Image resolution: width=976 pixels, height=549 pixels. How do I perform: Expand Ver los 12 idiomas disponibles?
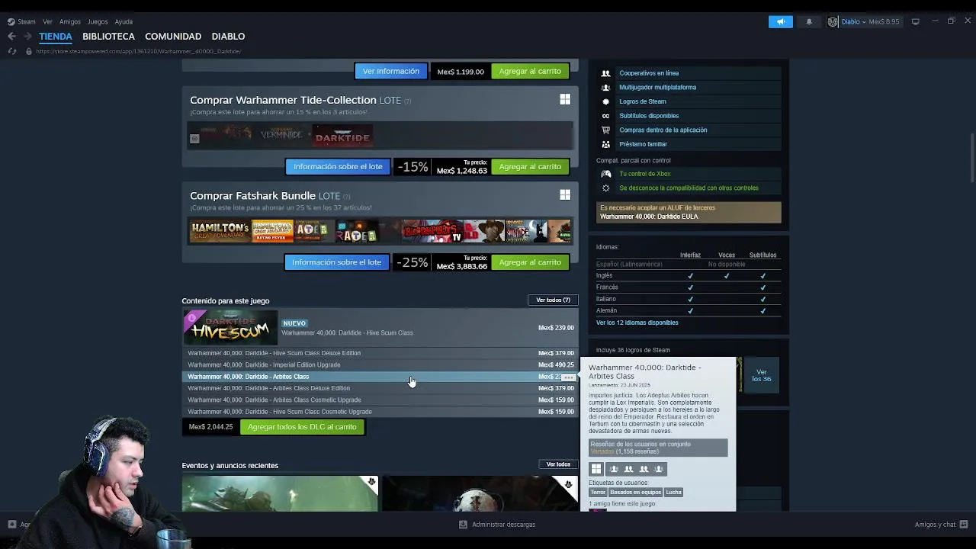pyautogui.click(x=637, y=323)
